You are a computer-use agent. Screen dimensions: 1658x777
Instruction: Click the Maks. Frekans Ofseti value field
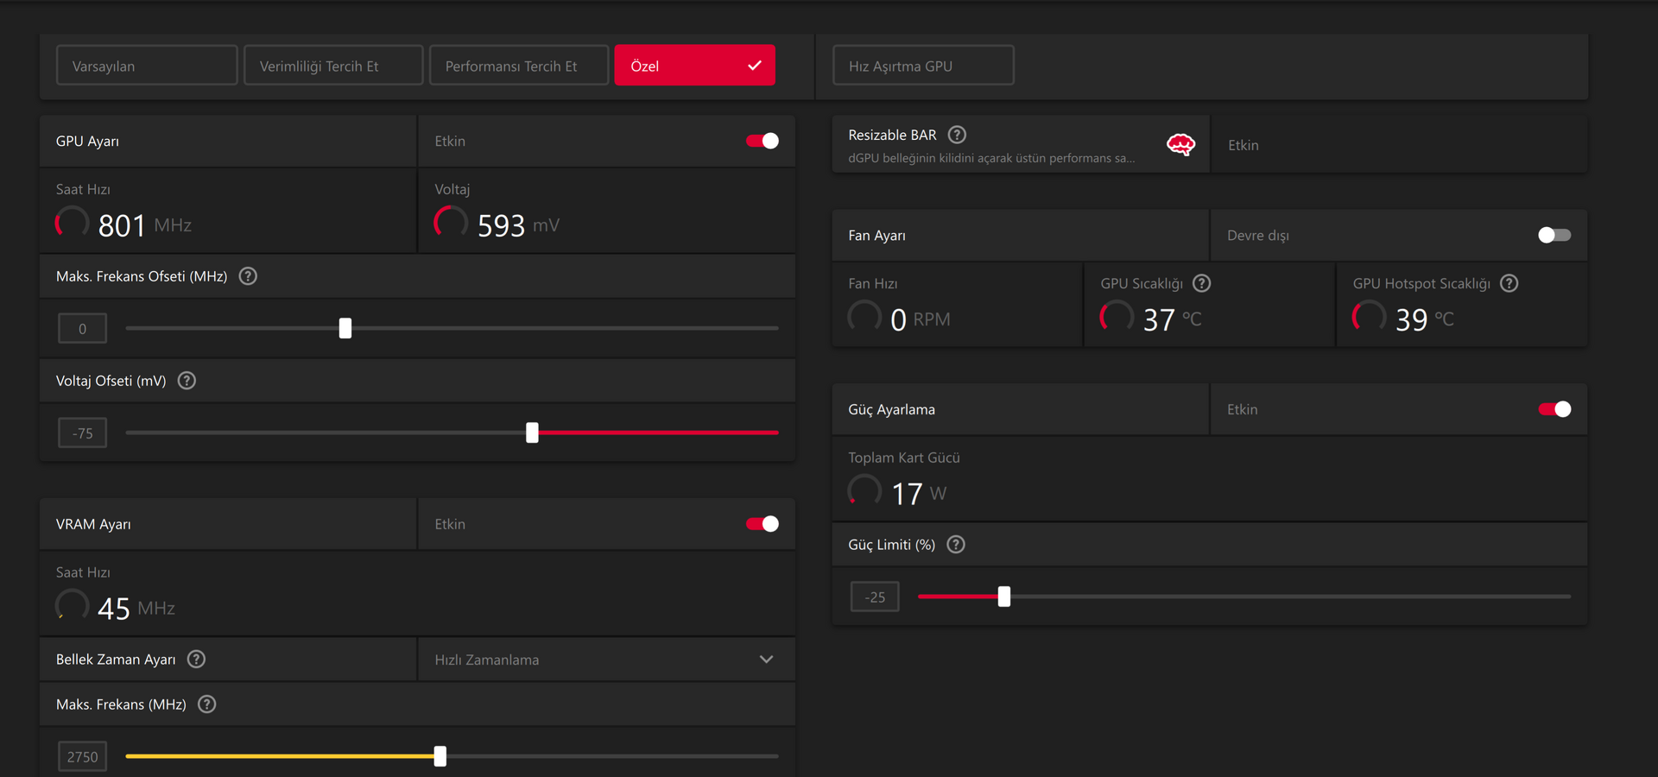tap(83, 328)
